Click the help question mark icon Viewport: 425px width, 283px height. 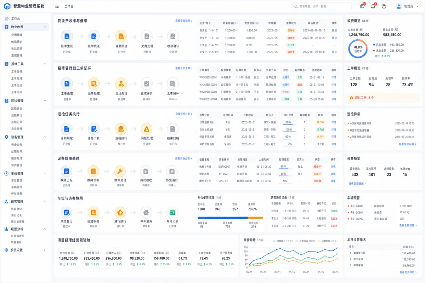pyautogui.click(x=384, y=6)
